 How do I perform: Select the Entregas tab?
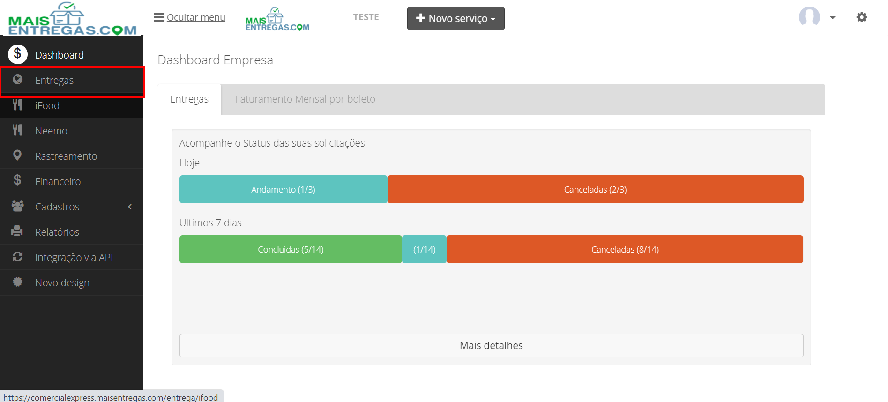pyautogui.click(x=189, y=99)
